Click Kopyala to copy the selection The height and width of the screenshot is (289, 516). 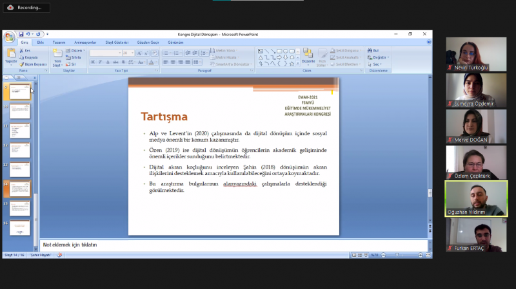[30, 57]
